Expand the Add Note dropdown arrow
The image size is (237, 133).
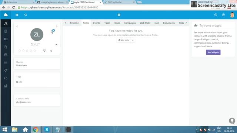[133, 40]
